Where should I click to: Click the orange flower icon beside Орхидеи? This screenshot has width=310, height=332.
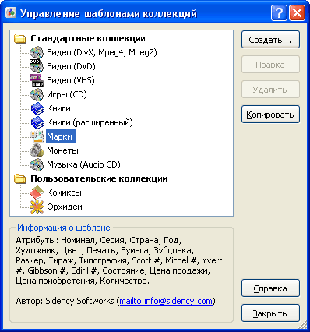pyautogui.click(x=37, y=207)
